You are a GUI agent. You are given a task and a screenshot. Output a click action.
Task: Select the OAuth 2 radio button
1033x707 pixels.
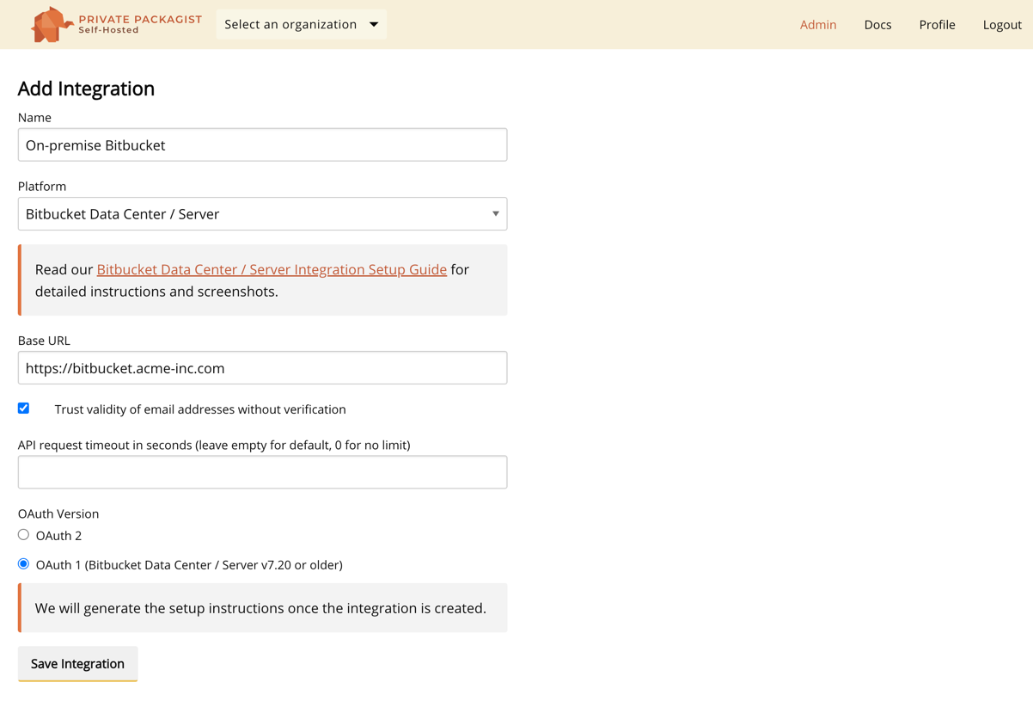24,535
